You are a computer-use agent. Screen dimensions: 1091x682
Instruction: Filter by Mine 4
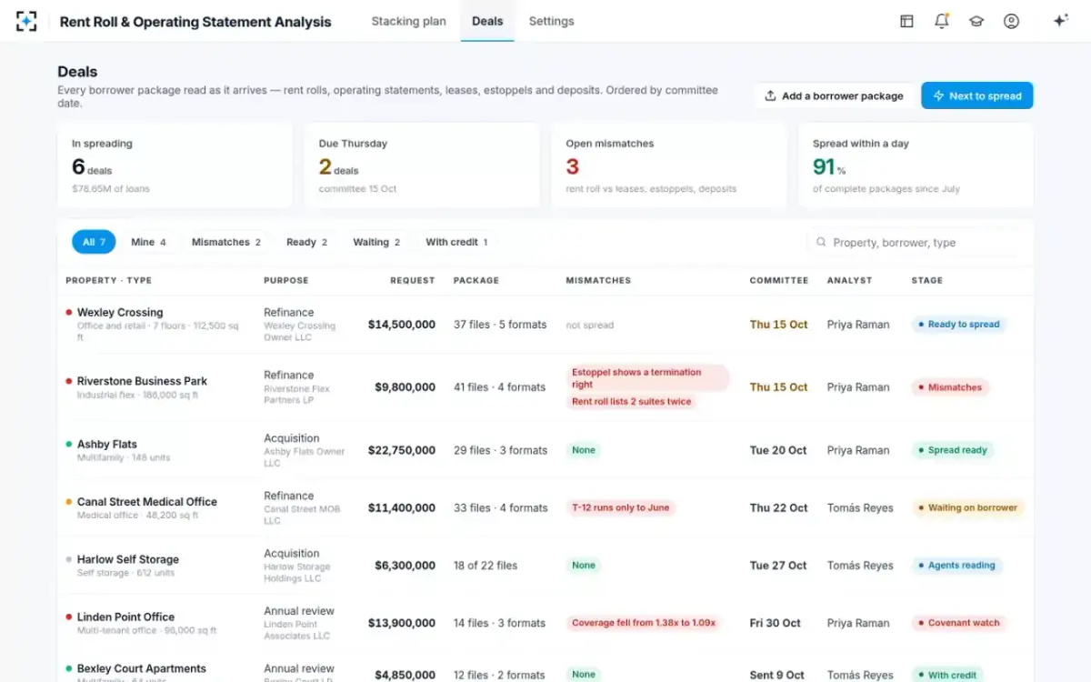(148, 242)
